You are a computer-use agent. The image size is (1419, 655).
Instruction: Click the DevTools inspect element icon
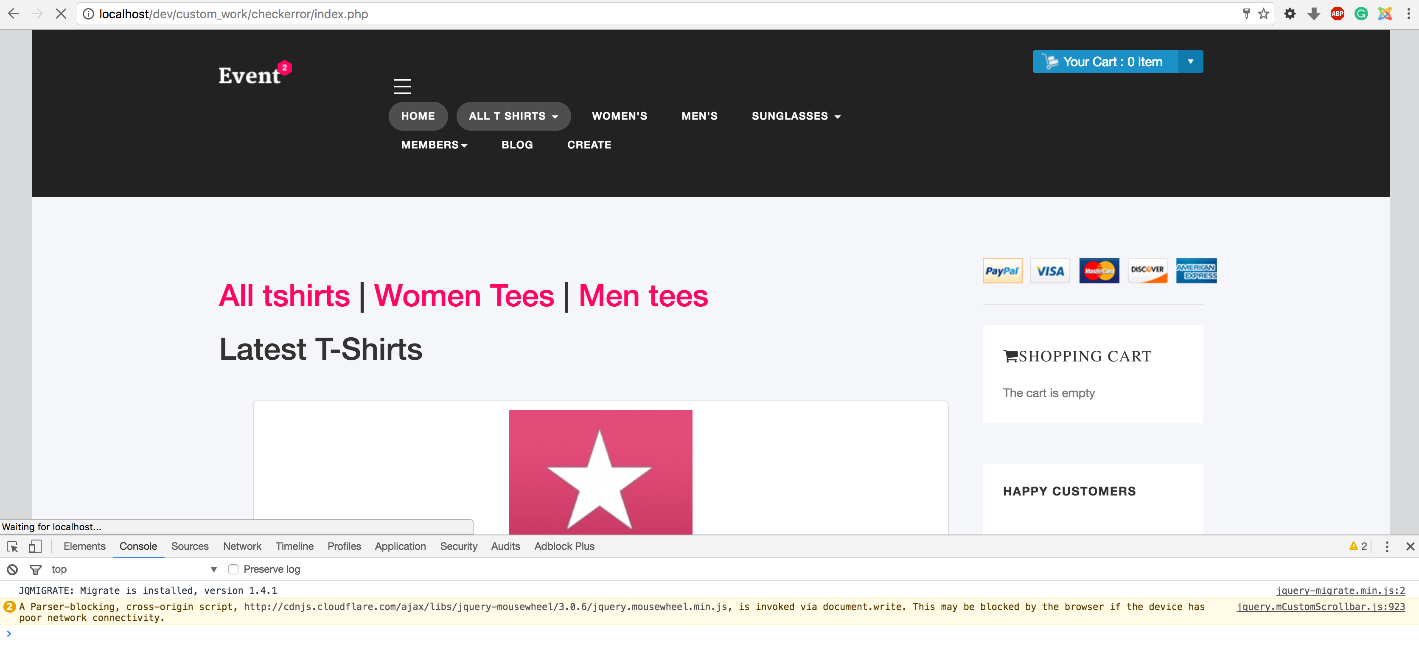[12, 546]
